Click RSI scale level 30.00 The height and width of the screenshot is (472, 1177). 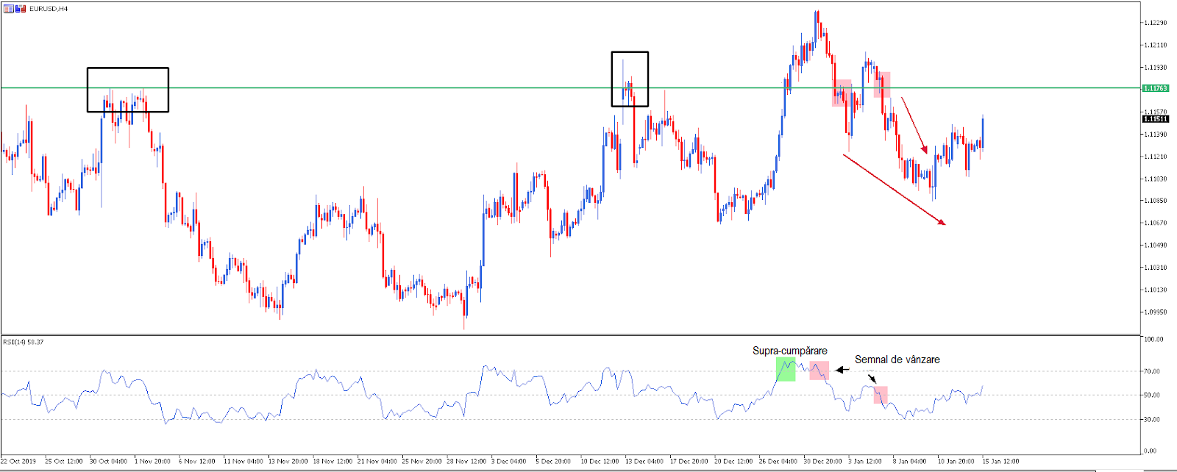tap(1153, 420)
